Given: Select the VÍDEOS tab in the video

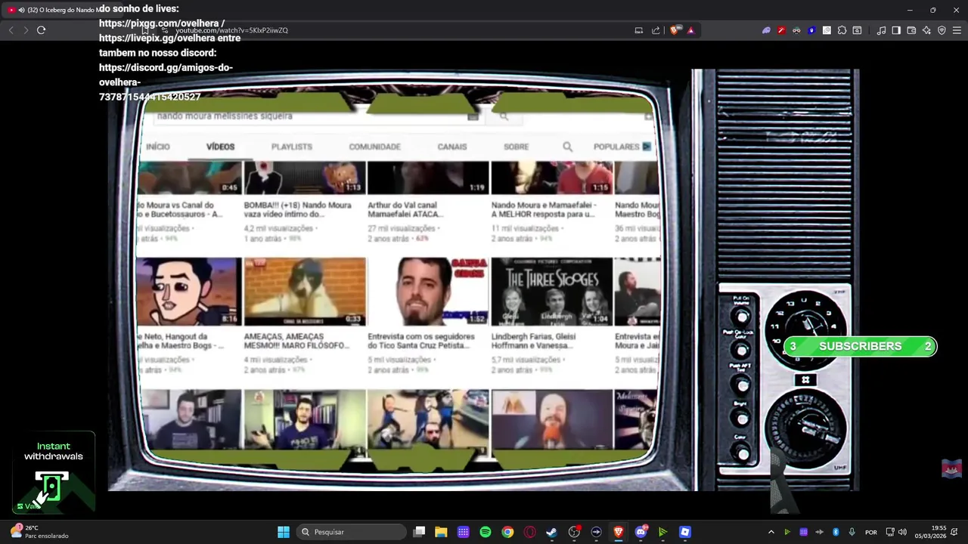Looking at the screenshot, I should coord(220,147).
